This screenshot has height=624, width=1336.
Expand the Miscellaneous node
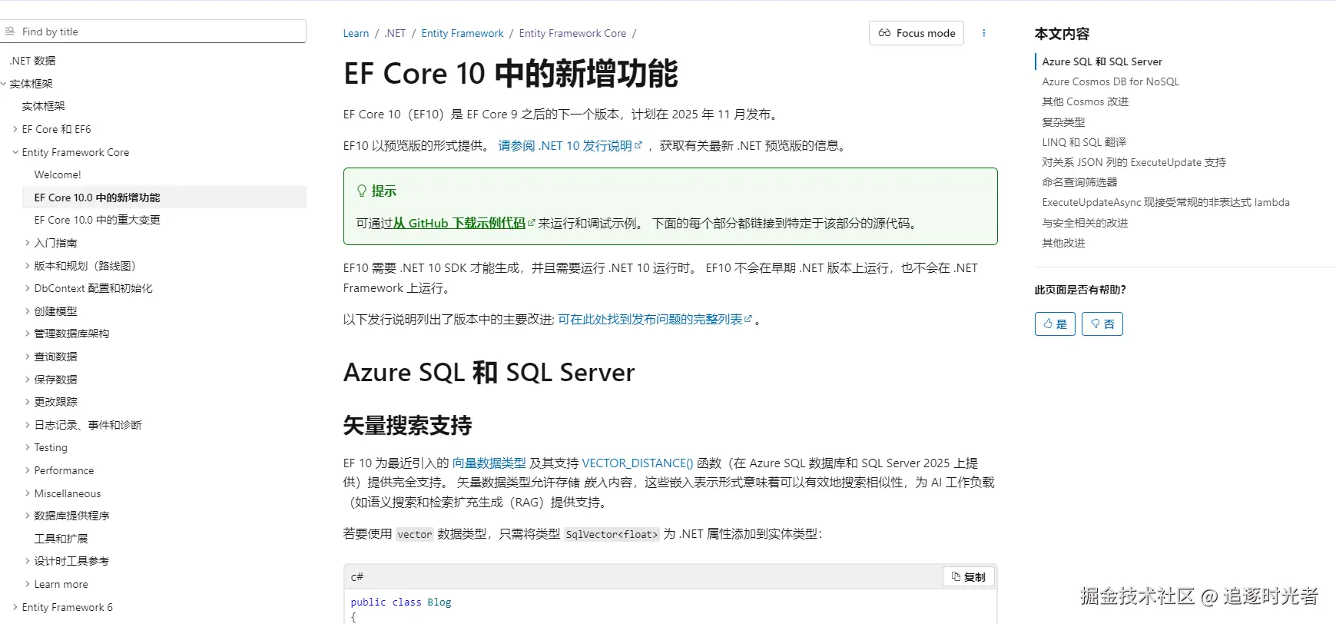[28, 493]
